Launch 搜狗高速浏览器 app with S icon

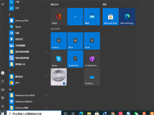28,58
